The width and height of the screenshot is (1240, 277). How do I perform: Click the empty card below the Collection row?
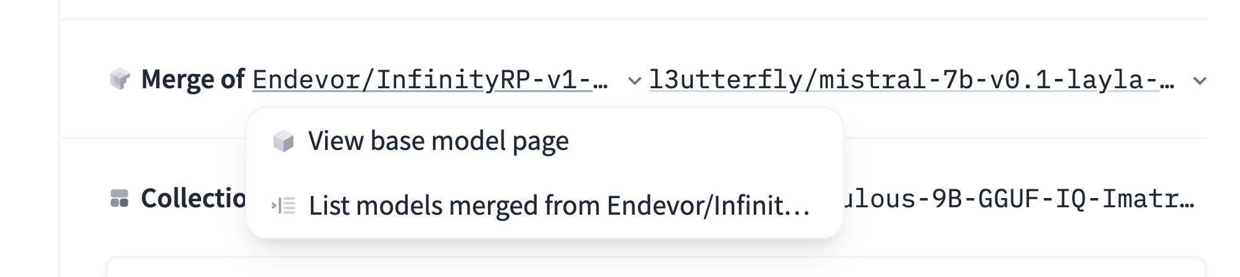pyautogui.click(x=655, y=268)
